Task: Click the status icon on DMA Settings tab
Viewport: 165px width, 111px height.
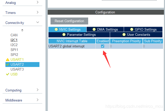Action: point(94,29)
